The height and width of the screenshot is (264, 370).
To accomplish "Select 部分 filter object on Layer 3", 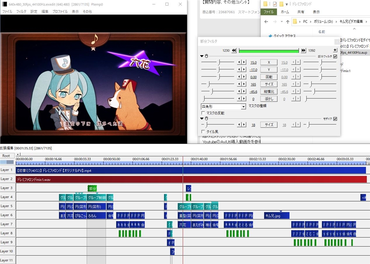I will click(92, 188).
